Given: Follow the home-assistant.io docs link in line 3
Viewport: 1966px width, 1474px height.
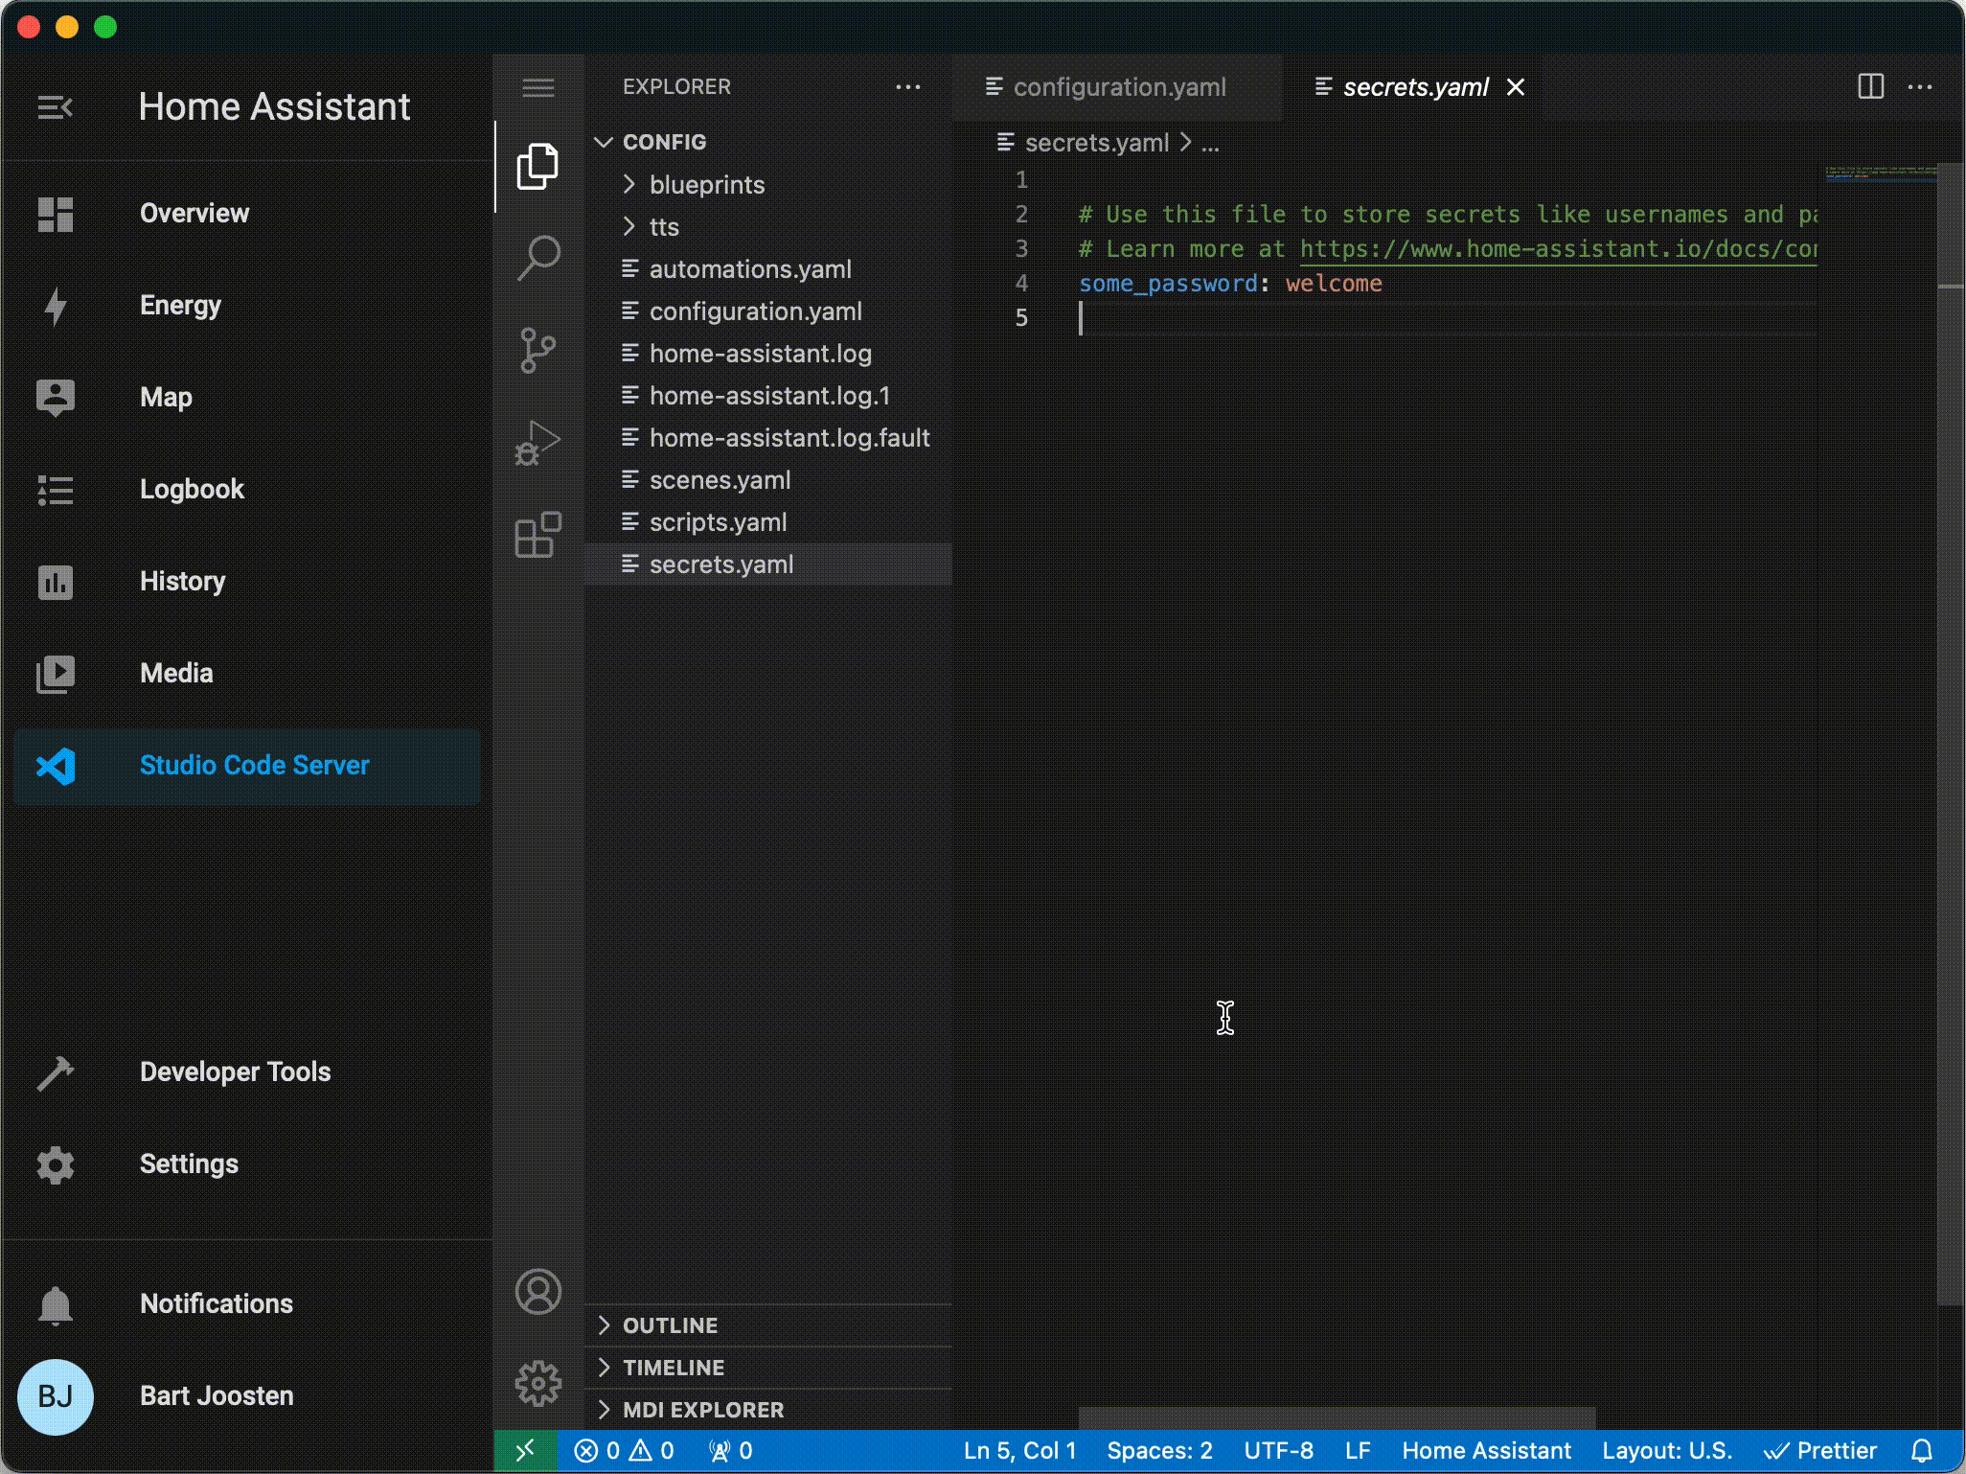Looking at the screenshot, I should [x=1558, y=249].
